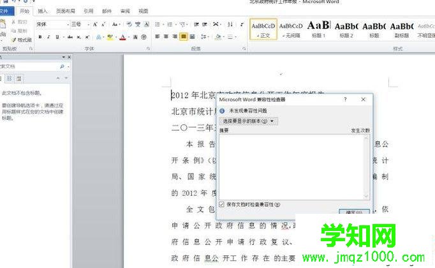The width and height of the screenshot is (435, 268).
Task: Close the compatibility checker dialog
Action: [363, 100]
